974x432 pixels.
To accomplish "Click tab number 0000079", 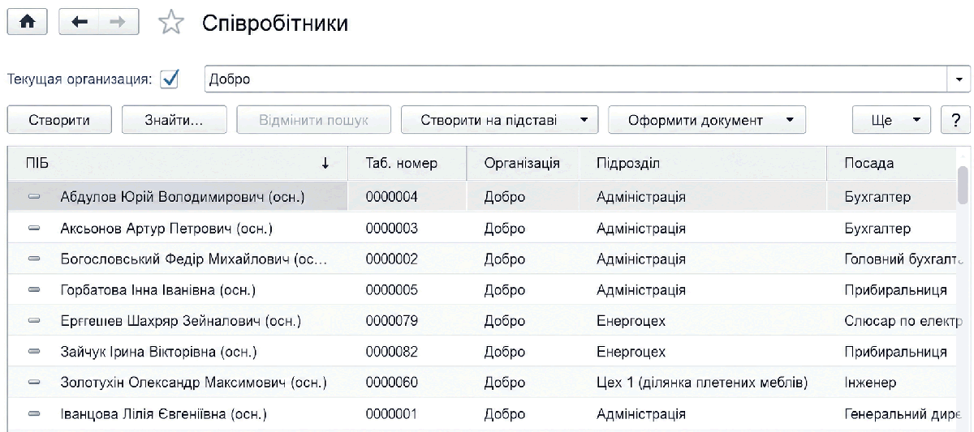I will pyautogui.click(x=392, y=322).
